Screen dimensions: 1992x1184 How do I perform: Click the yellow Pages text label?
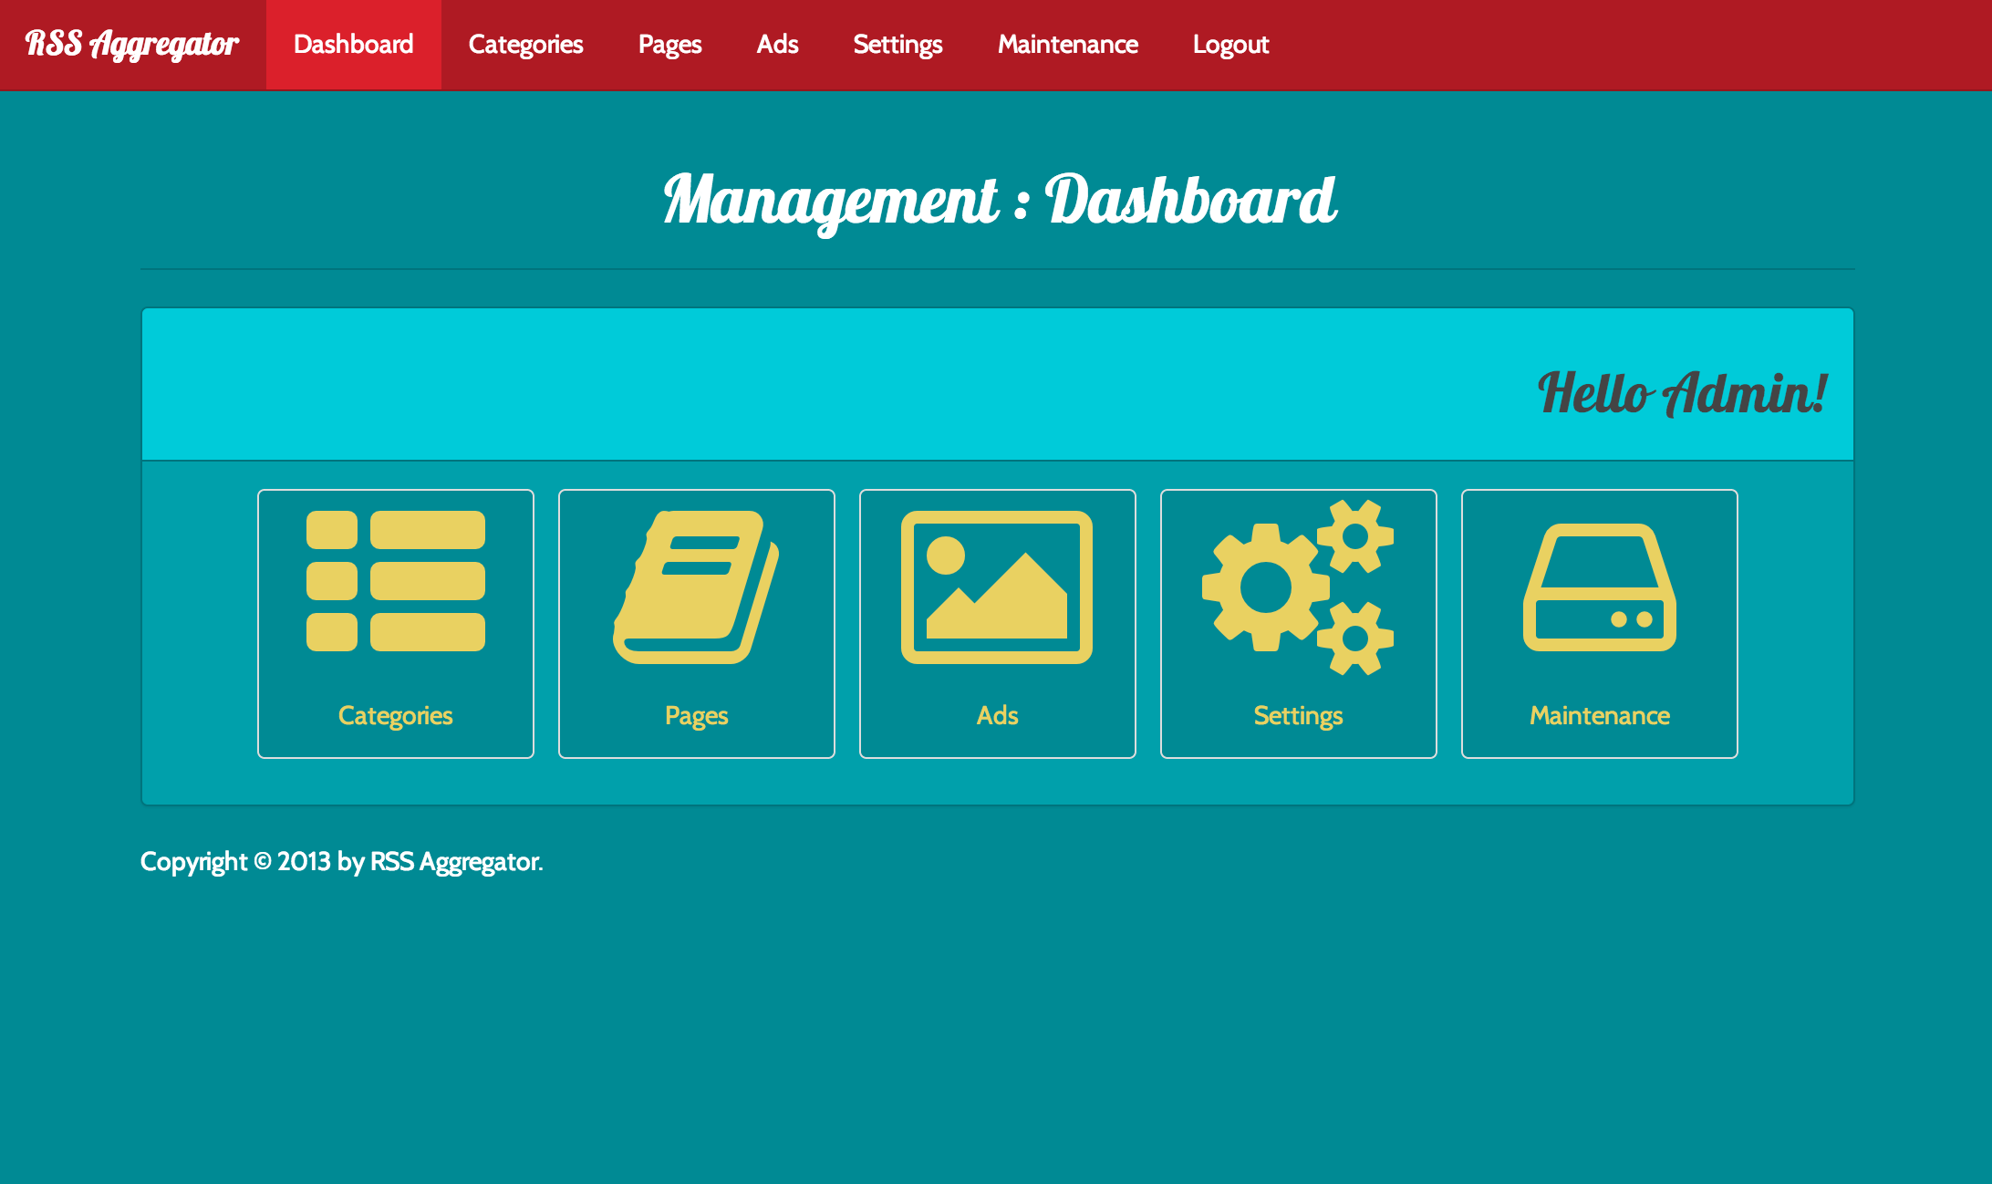696,716
